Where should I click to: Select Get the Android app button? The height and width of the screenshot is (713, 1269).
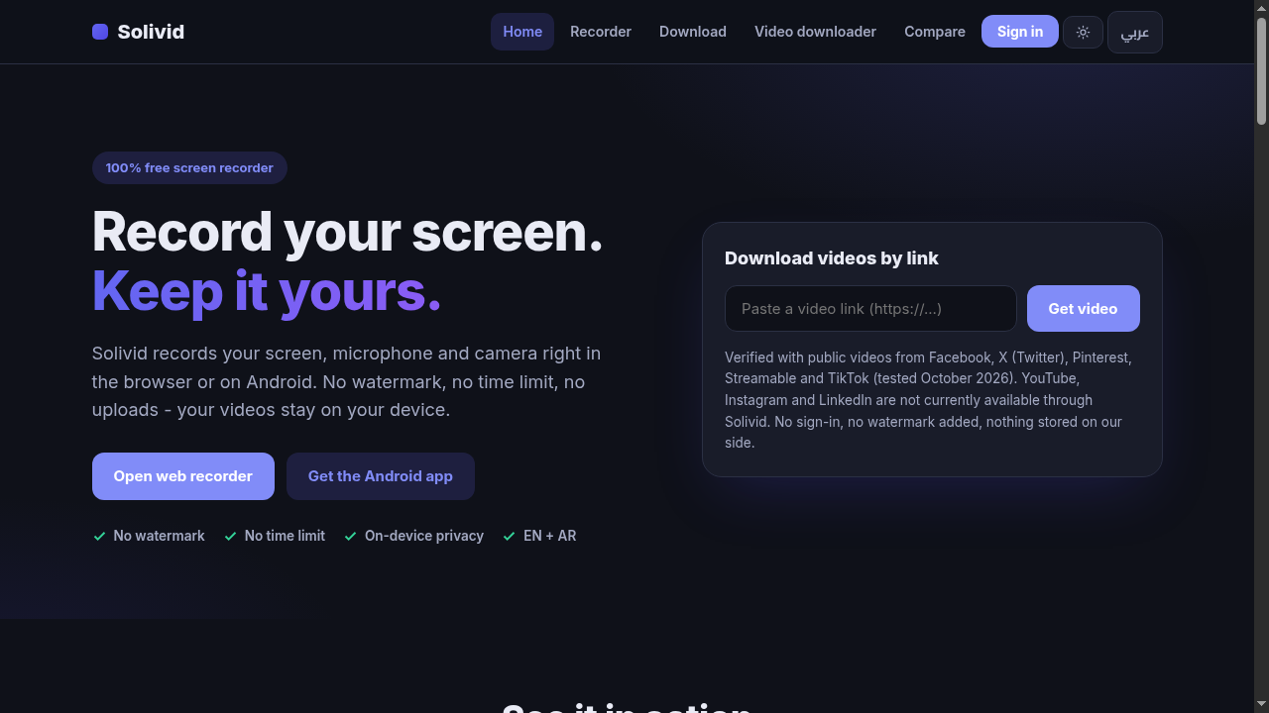coord(381,476)
